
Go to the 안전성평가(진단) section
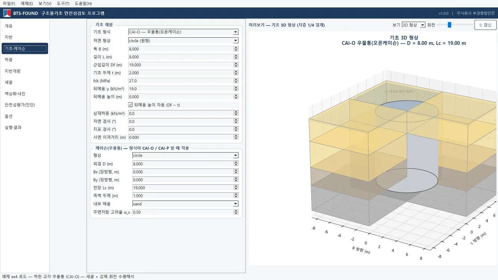25,105
